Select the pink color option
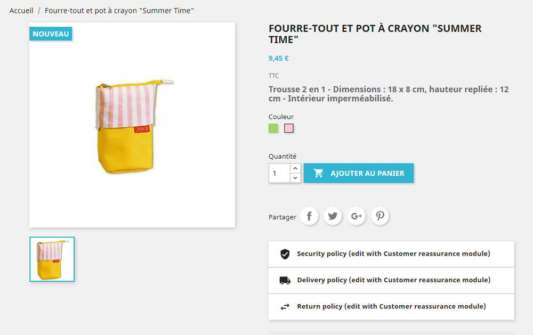This screenshot has width=533, height=335. (289, 128)
